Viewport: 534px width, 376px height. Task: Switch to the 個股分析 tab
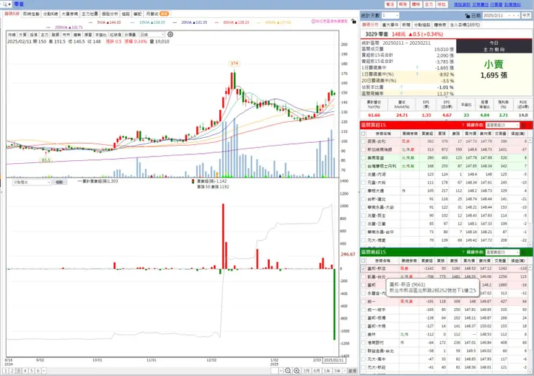click(x=110, y=14)
